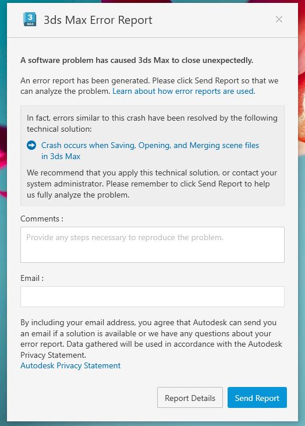Screen dimensions: 305x426
Task: Open 'Learn about how error reports are used' link
Action: coord(184,91)
